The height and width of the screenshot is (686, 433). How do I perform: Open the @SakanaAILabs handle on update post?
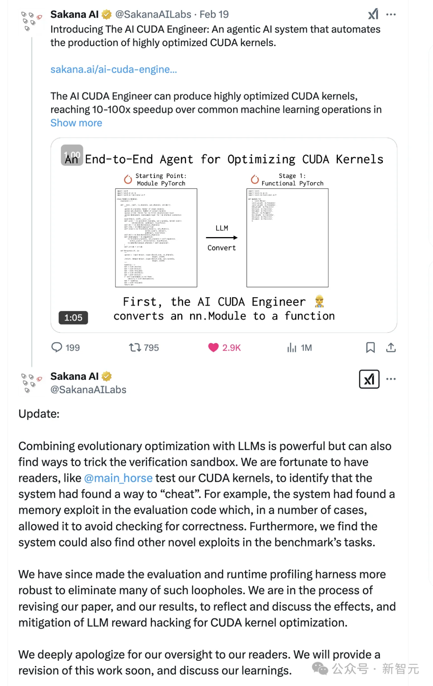click(88, 390)
